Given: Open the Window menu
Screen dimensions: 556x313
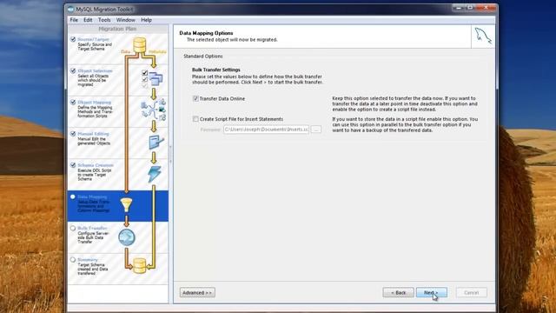Looking at the screenshot, I should point(125,20).
